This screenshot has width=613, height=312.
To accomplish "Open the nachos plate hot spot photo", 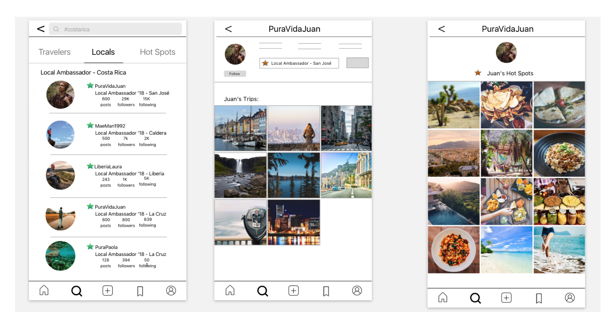I will (507, 105).
